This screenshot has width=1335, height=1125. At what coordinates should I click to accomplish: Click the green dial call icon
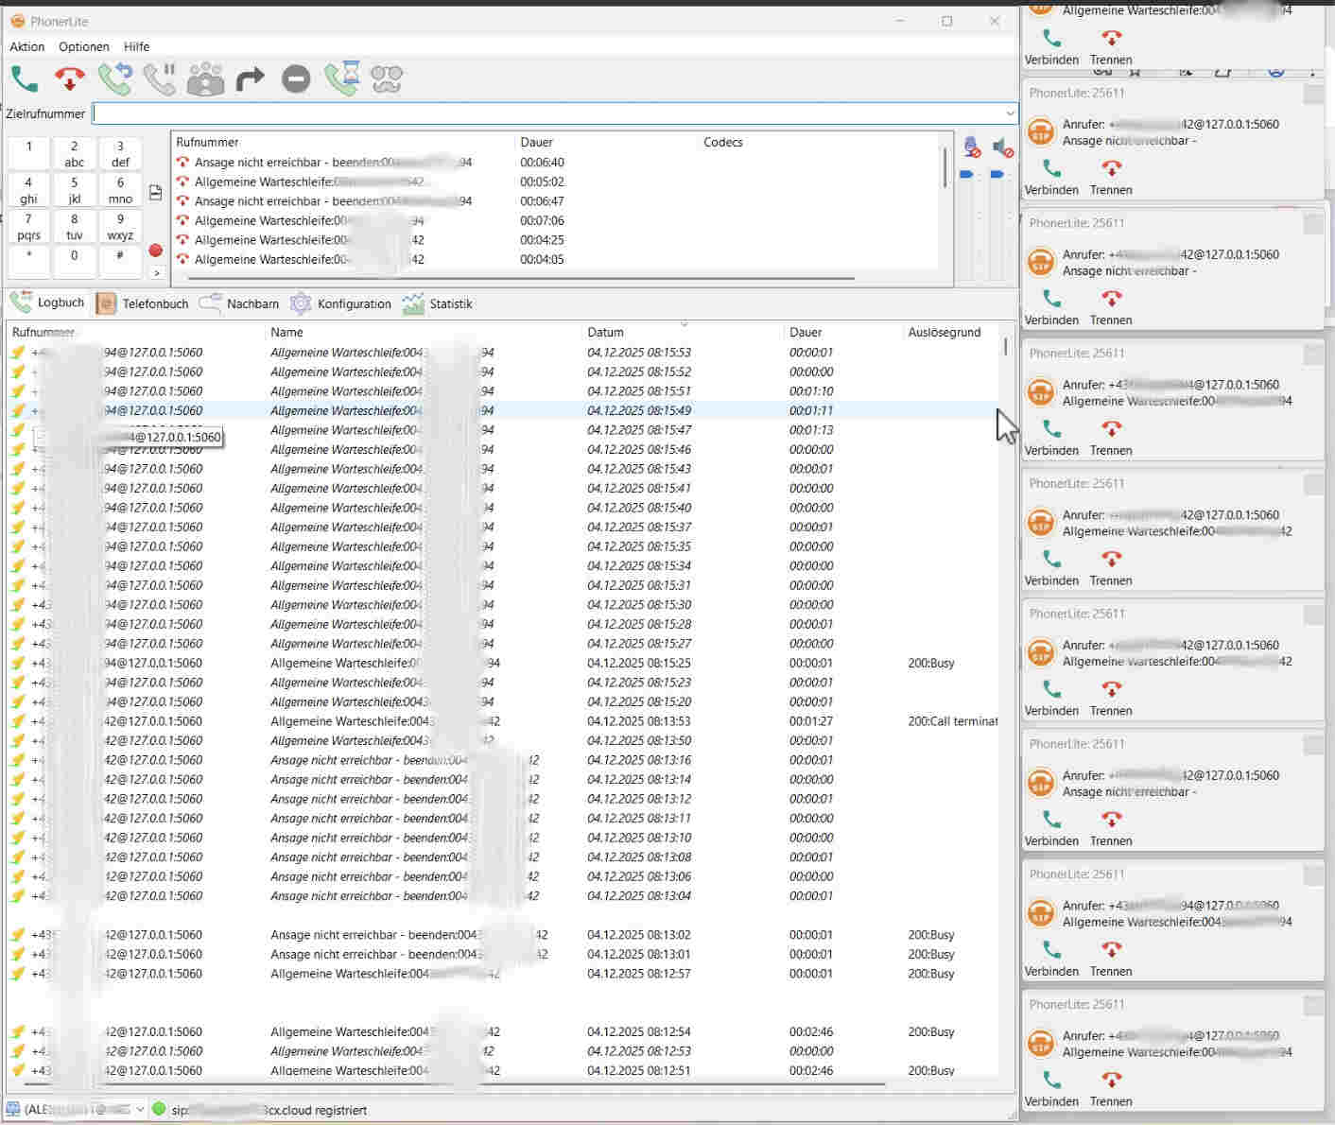point(25,79)
